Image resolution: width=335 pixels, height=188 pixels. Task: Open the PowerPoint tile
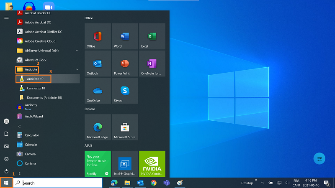[125, 64]
